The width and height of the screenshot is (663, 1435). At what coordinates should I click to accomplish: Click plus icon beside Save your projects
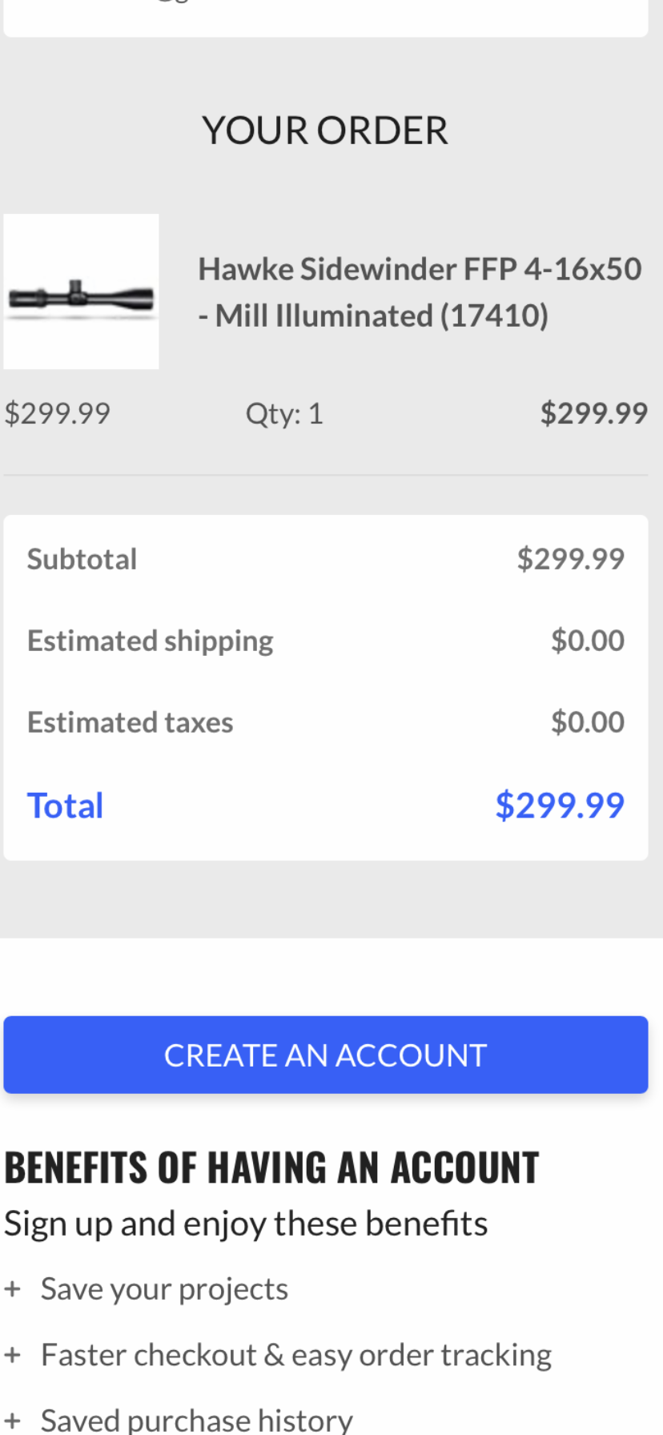tap(12, 1289)
